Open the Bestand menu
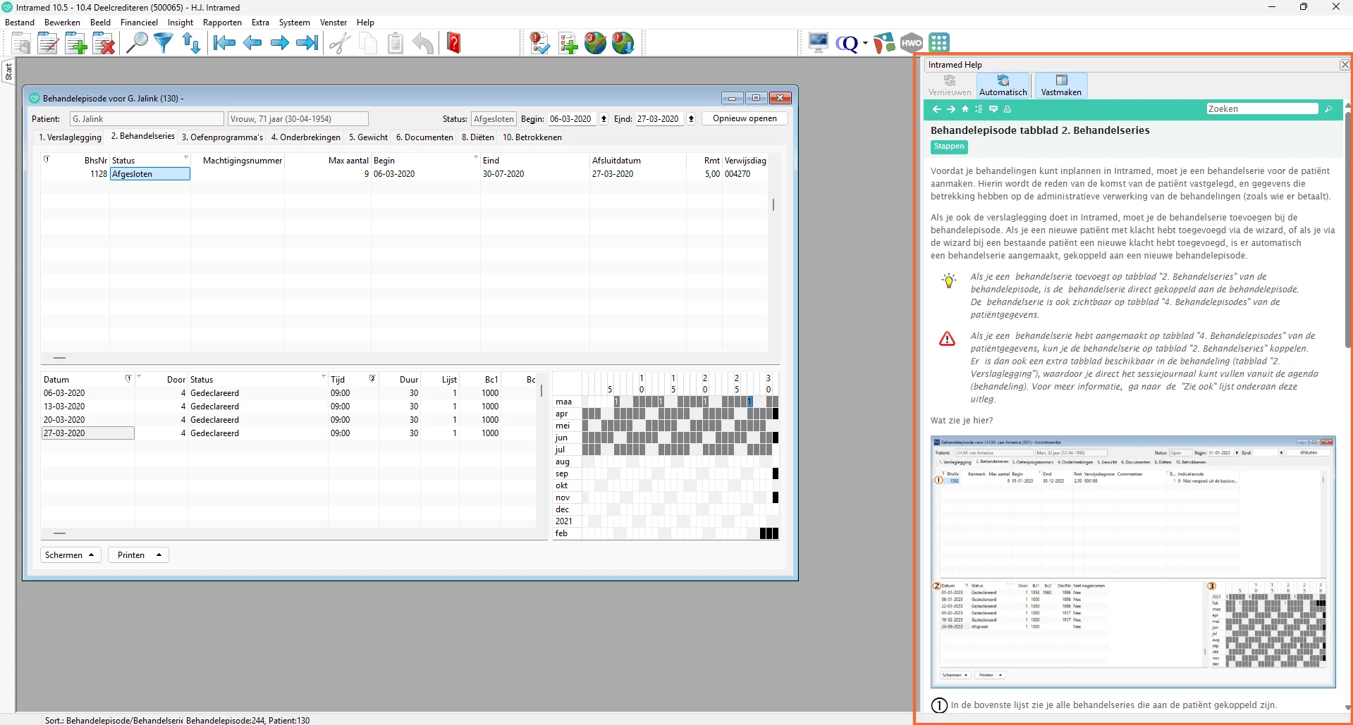 pos(20,23)
